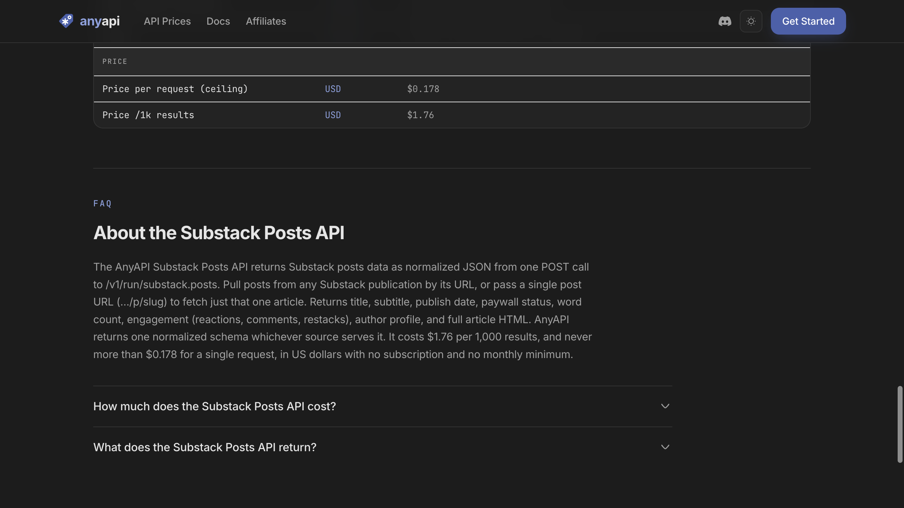Click the page vertical scrollbar thumb

coord(900,424)
